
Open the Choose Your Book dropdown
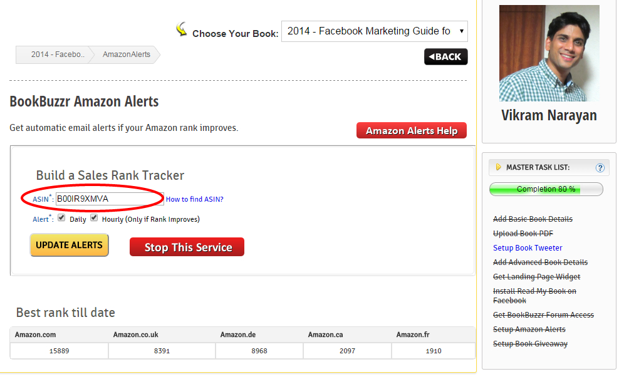tap(375, 31)
